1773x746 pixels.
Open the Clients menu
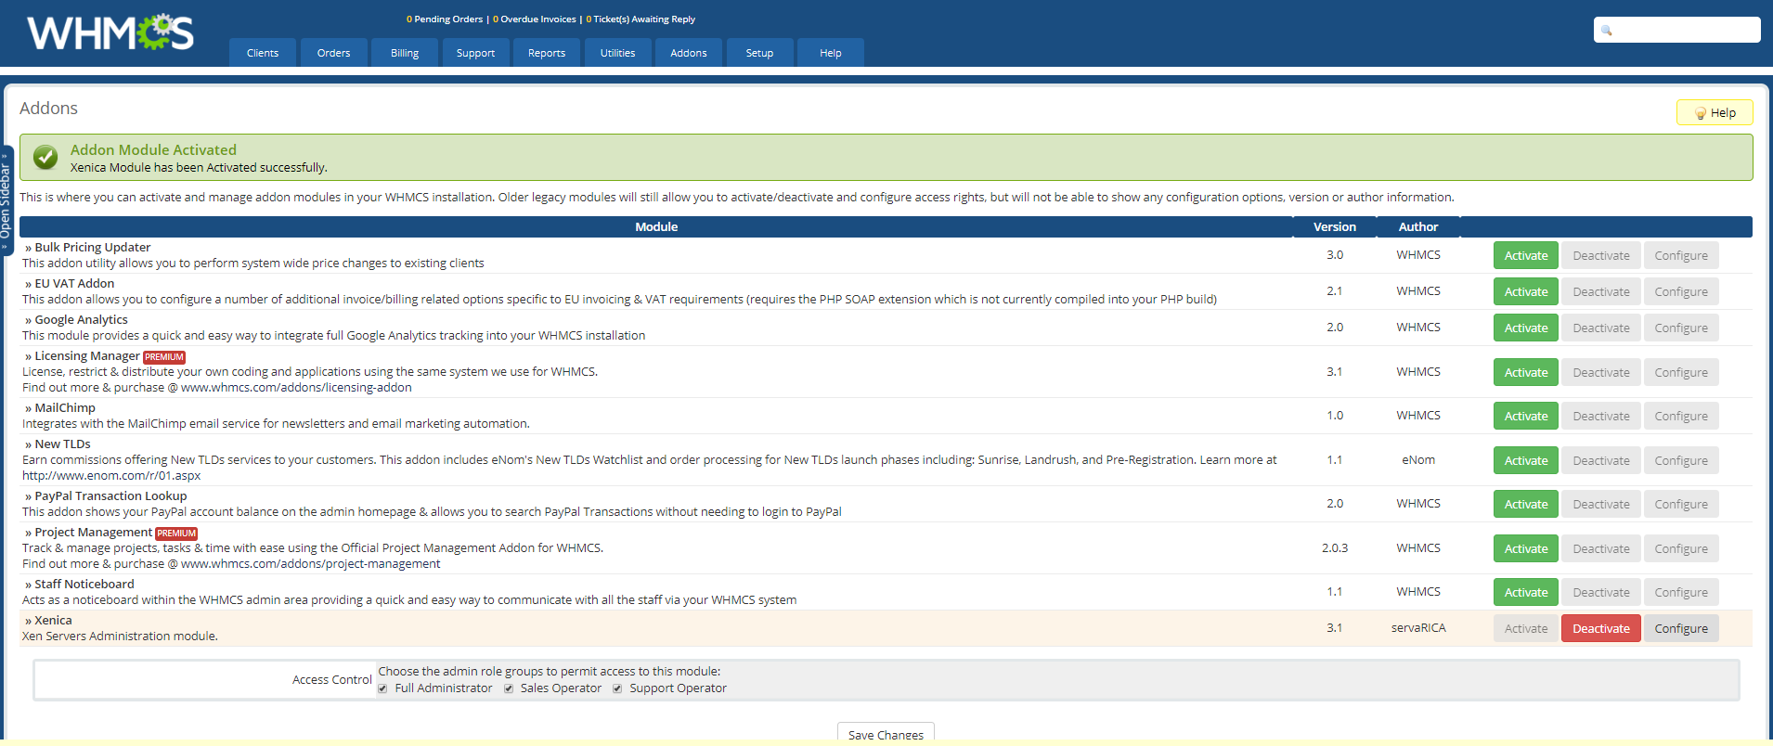point(263,53)
